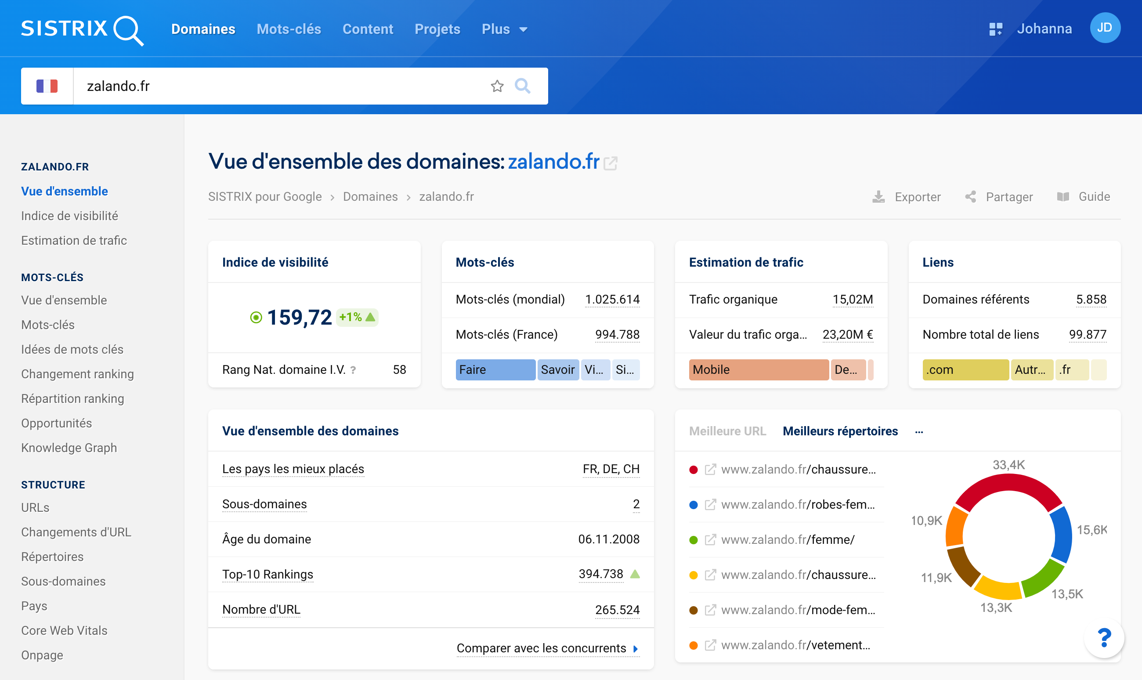Open external link icon for /femme/ URL
Screen dimensions: 1142x680
point(710,540)
